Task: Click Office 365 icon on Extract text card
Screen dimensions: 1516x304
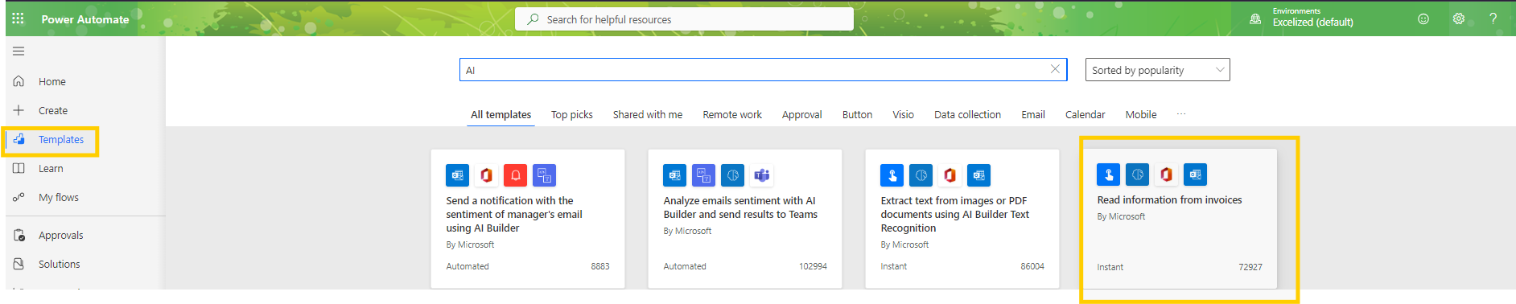Action: click(950, 175)
